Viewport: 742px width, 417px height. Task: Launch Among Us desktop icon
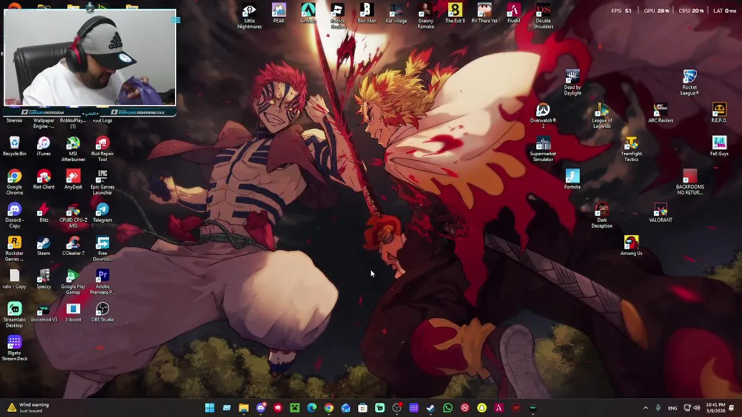(x=631, y=246)
